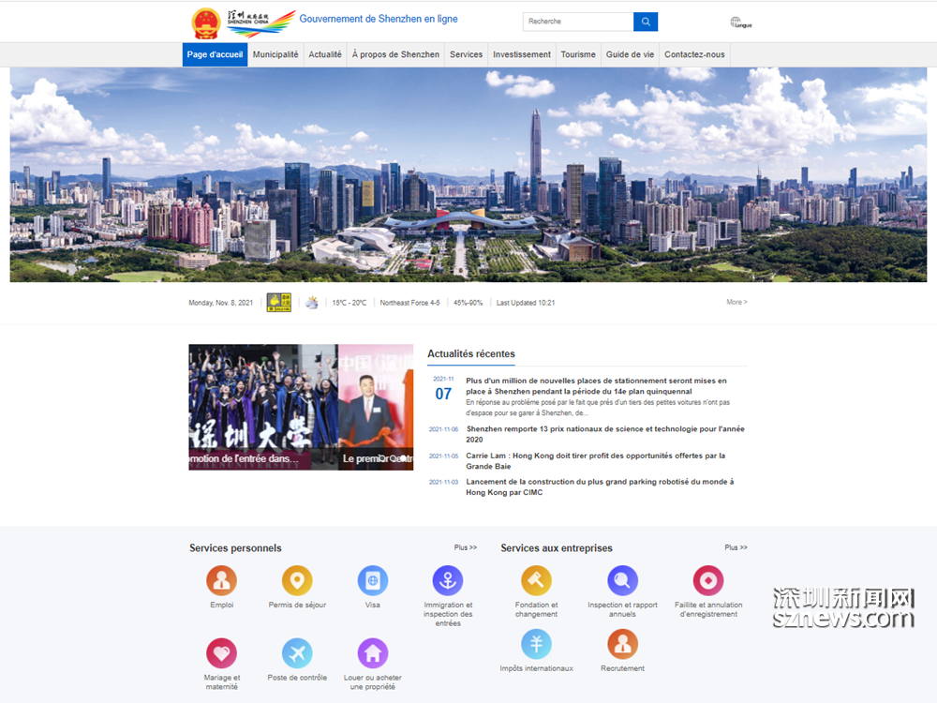
Task: Click the 45%-90% humidity text
Action: click(468, 303)
